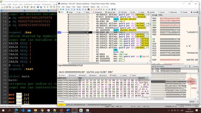Click the black Scylla icon in x64dbg toolbar
Screen dimensions: 201x113
[89, 9]
